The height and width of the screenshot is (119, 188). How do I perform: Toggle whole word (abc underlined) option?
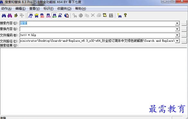[x=42, y=16]
